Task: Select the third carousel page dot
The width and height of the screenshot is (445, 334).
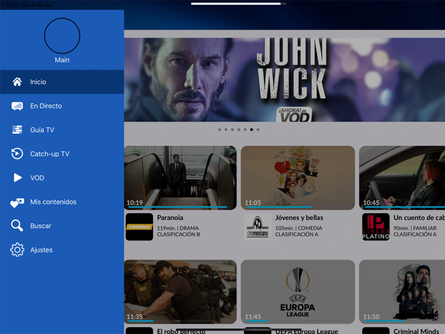Action: coord(232,130)
